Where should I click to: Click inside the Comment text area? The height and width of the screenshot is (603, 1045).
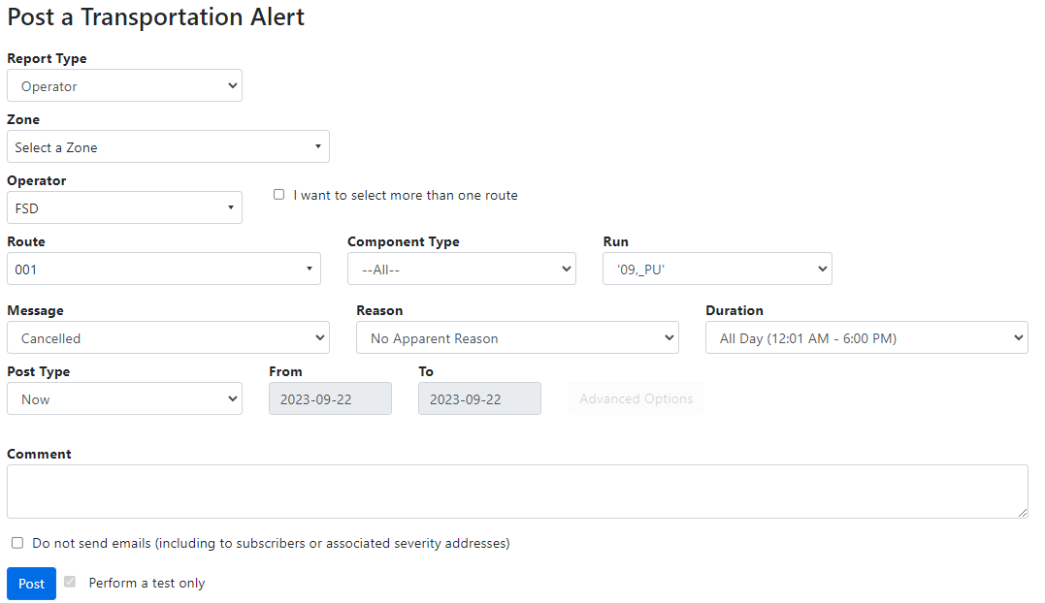point(517,492)
